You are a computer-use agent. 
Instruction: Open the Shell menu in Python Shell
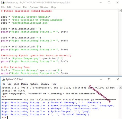pyautogui.click(x=16, y=84)
